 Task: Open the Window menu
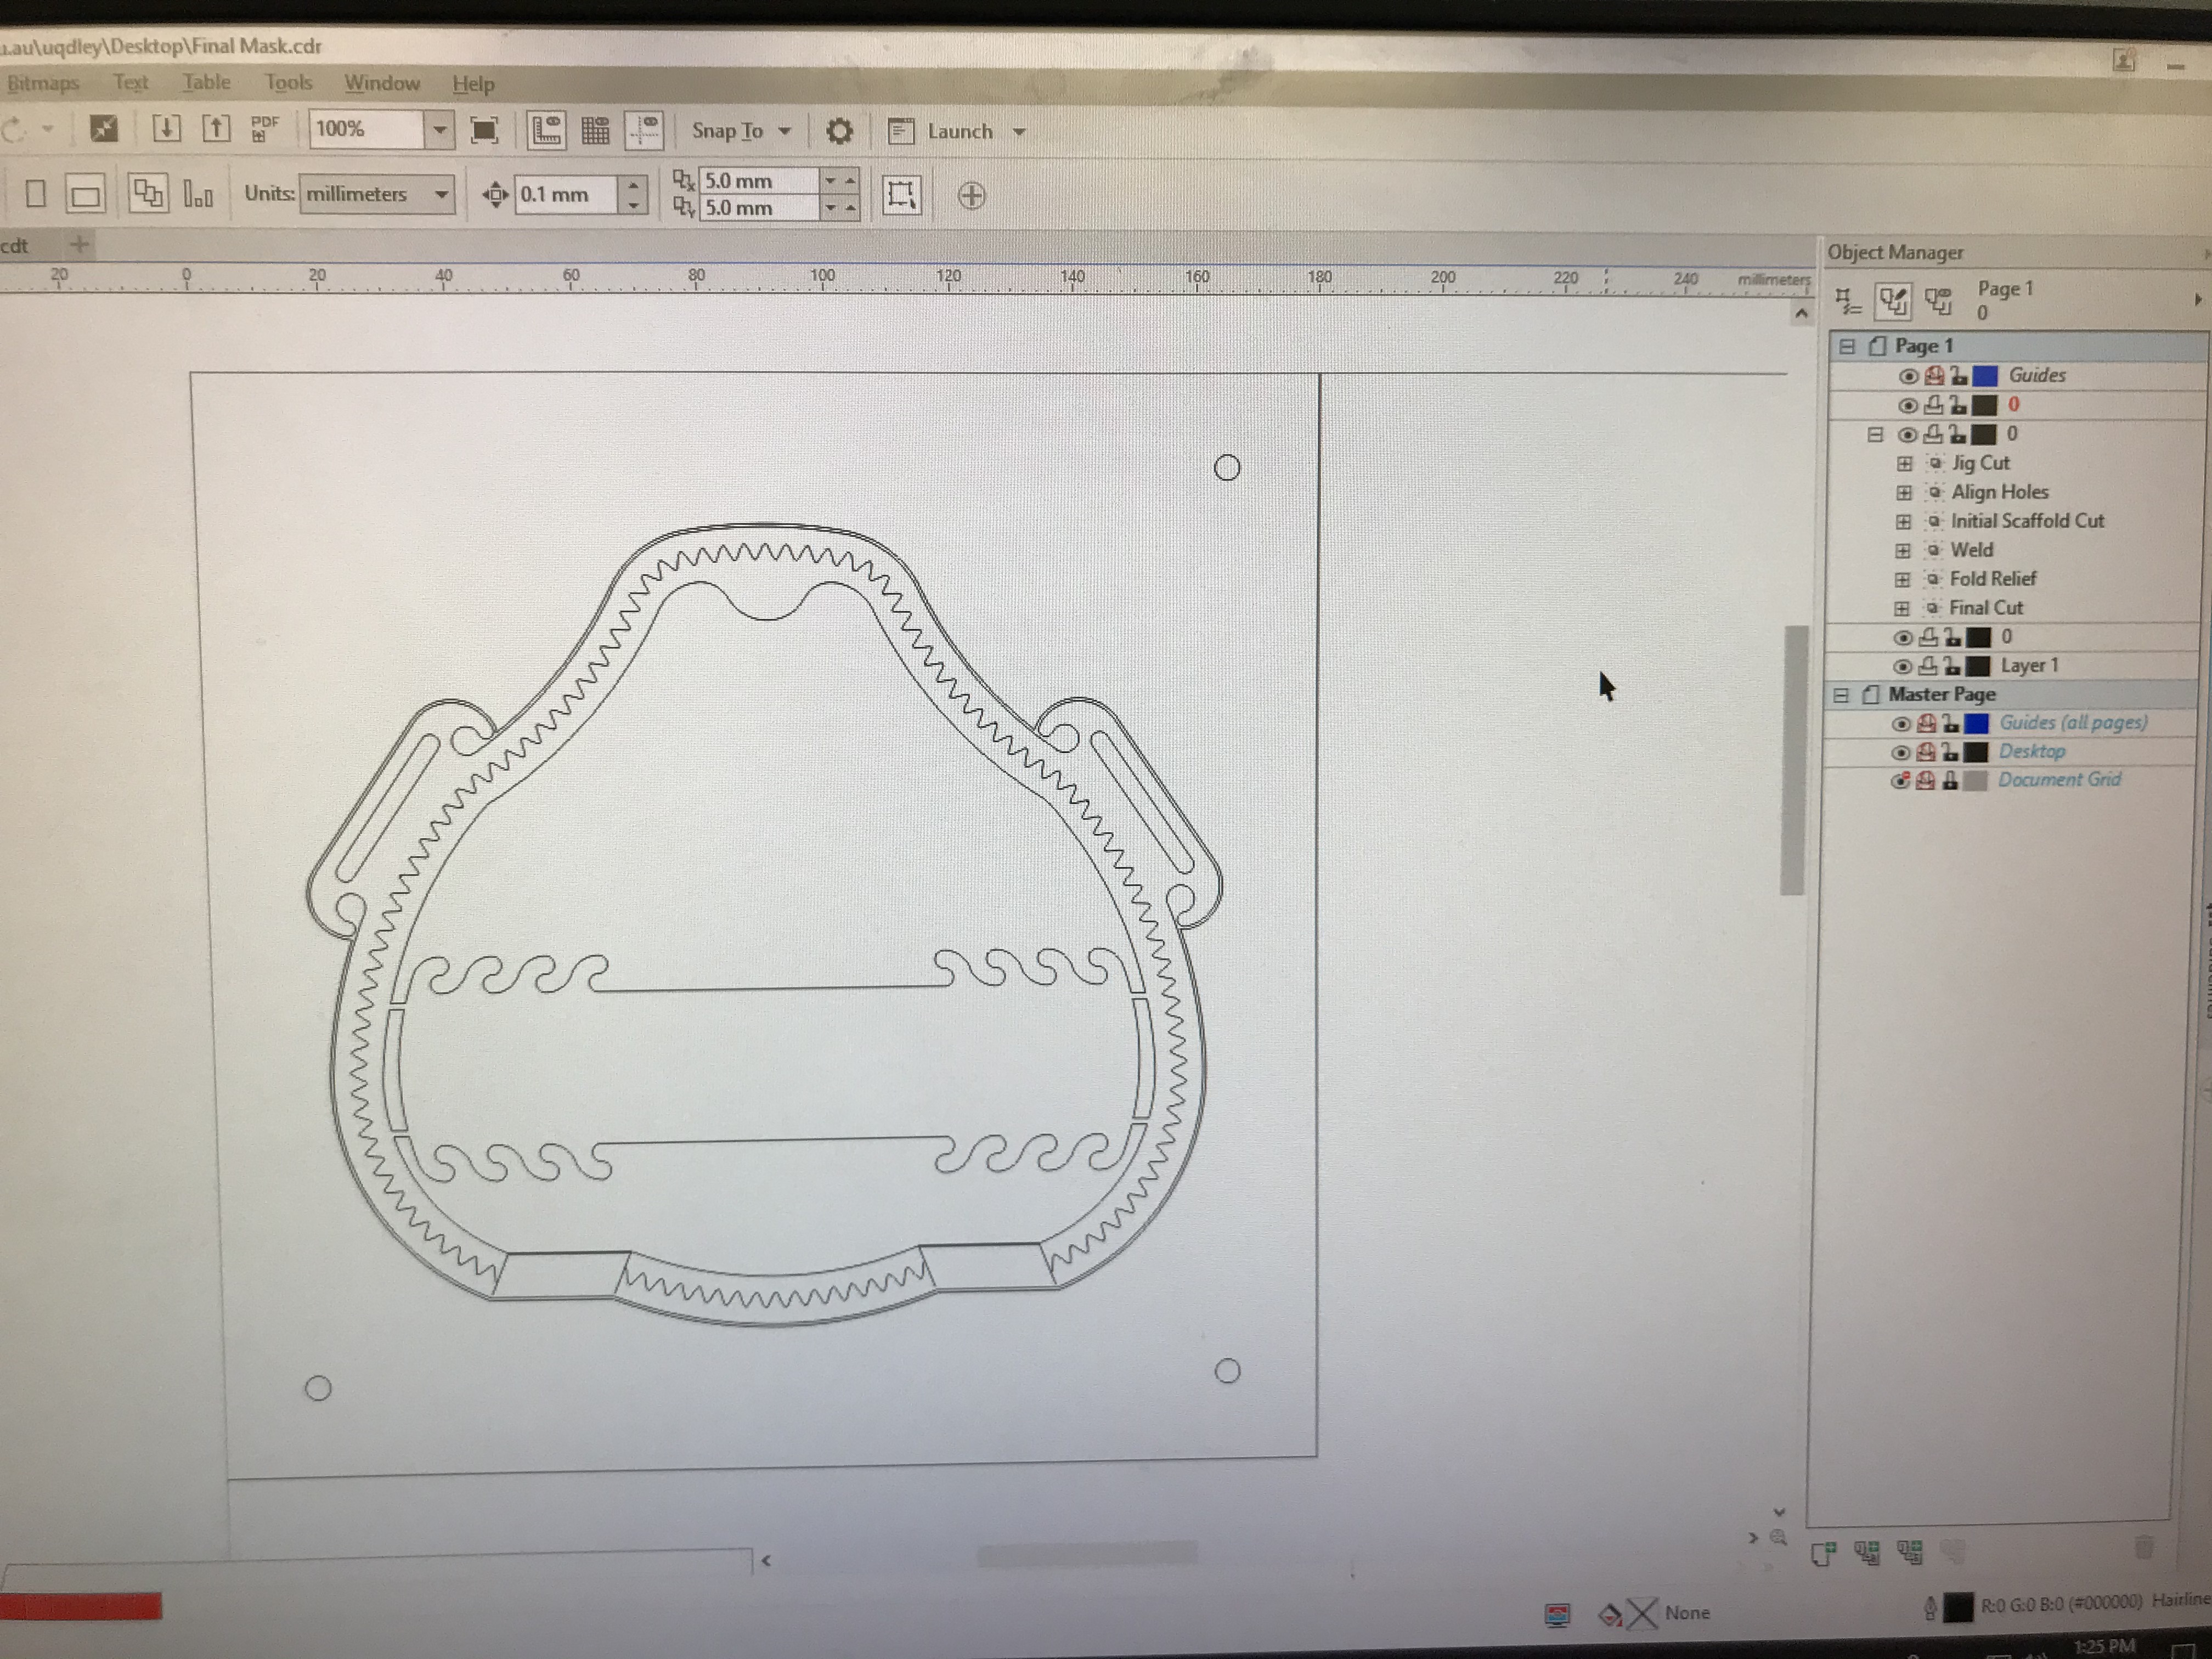382,83
